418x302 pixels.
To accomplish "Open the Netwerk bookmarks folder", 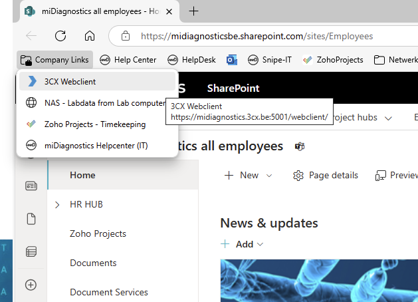I will coord(395,60).
